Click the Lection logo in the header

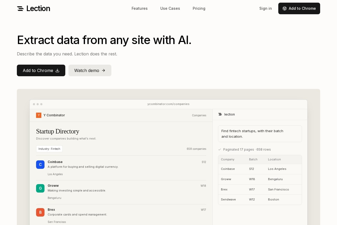(x=33, y=8)
